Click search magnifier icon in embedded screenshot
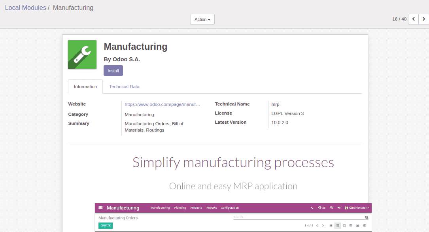The width and height of the screenshot is (429, 232). tap(367, 217)
